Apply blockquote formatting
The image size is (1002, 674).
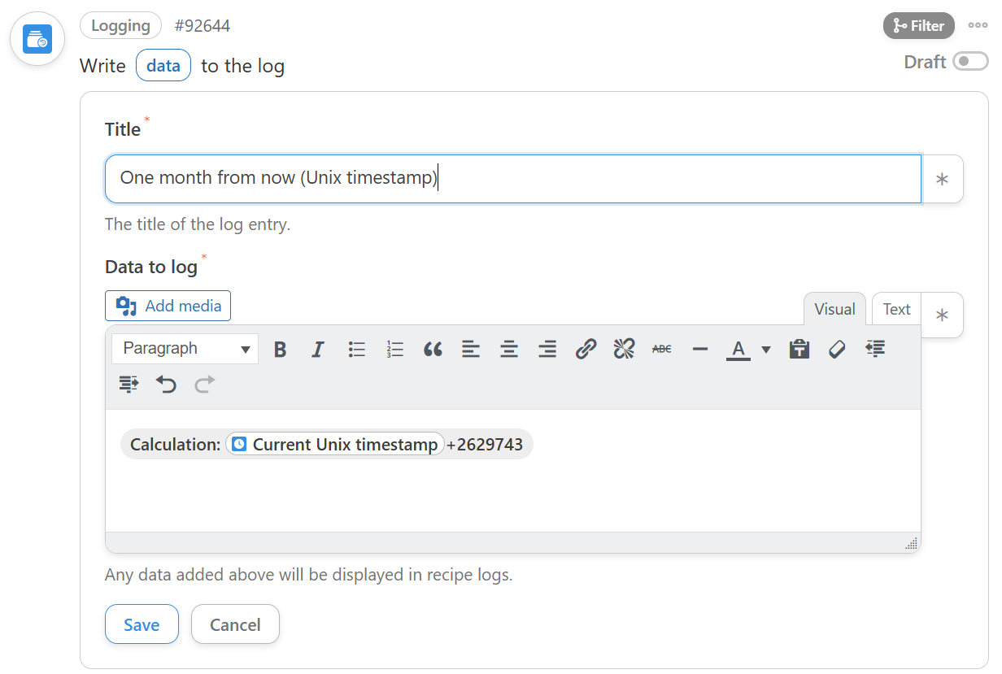click(x=433, y=350)
